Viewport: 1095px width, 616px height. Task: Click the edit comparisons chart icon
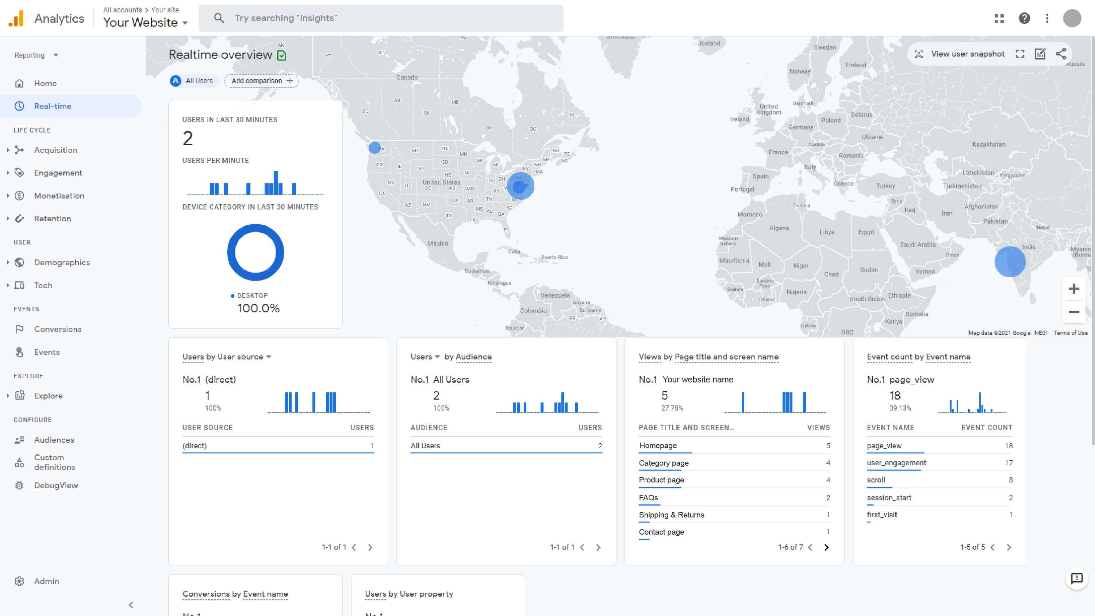click(1040, 54)
